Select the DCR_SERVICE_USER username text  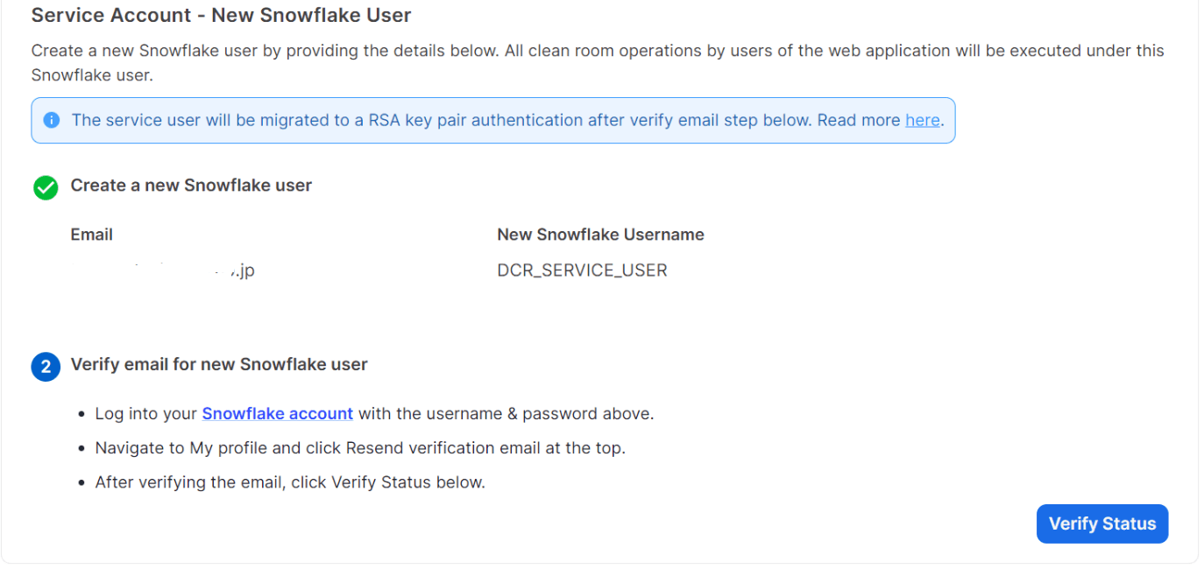tap(582, 270)
